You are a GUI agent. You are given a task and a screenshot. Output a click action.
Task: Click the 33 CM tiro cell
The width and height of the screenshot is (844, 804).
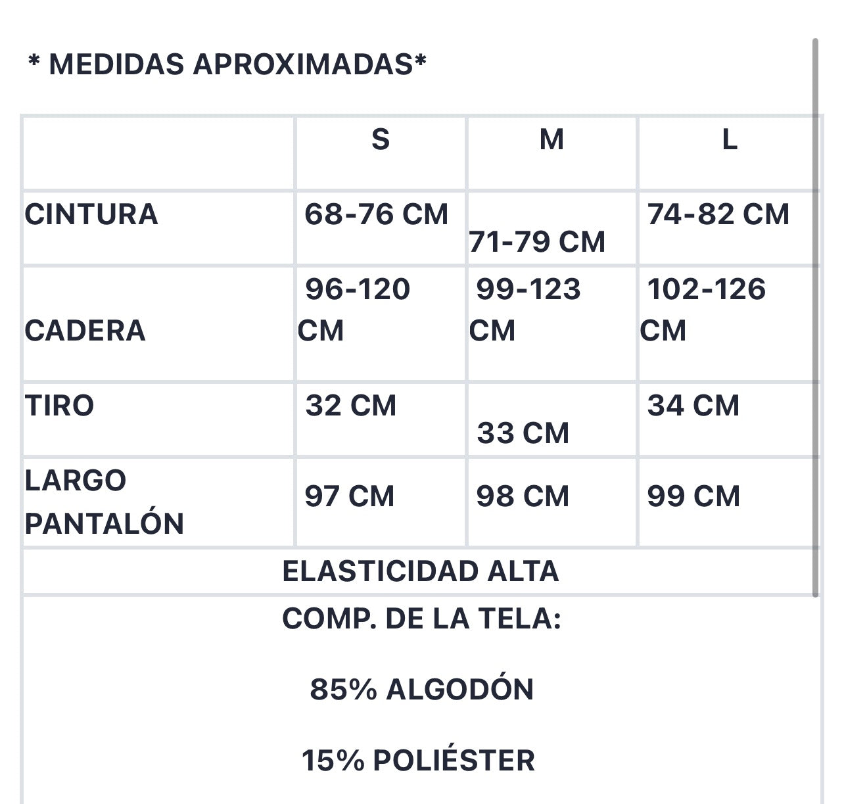pyautogui.click(x=523, y=433)
